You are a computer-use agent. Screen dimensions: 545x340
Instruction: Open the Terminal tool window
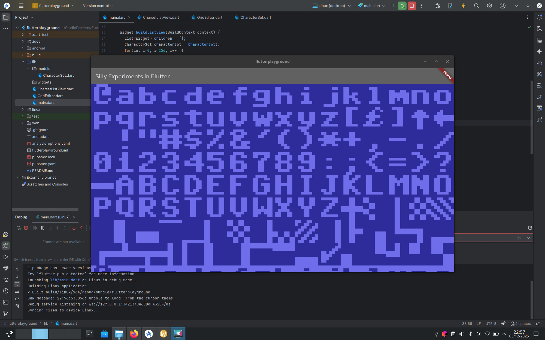pos(5,302)
